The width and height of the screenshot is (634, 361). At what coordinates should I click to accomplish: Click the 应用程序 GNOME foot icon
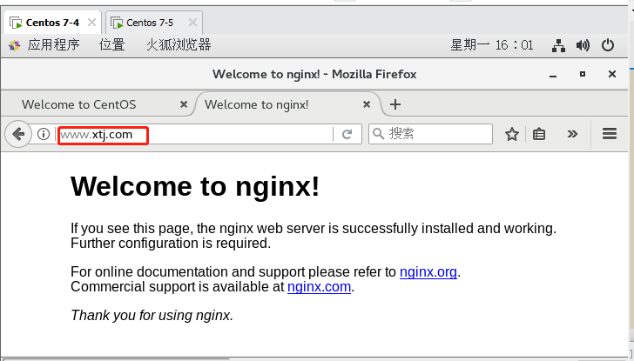pyautogui.click(x=14, y=45)
